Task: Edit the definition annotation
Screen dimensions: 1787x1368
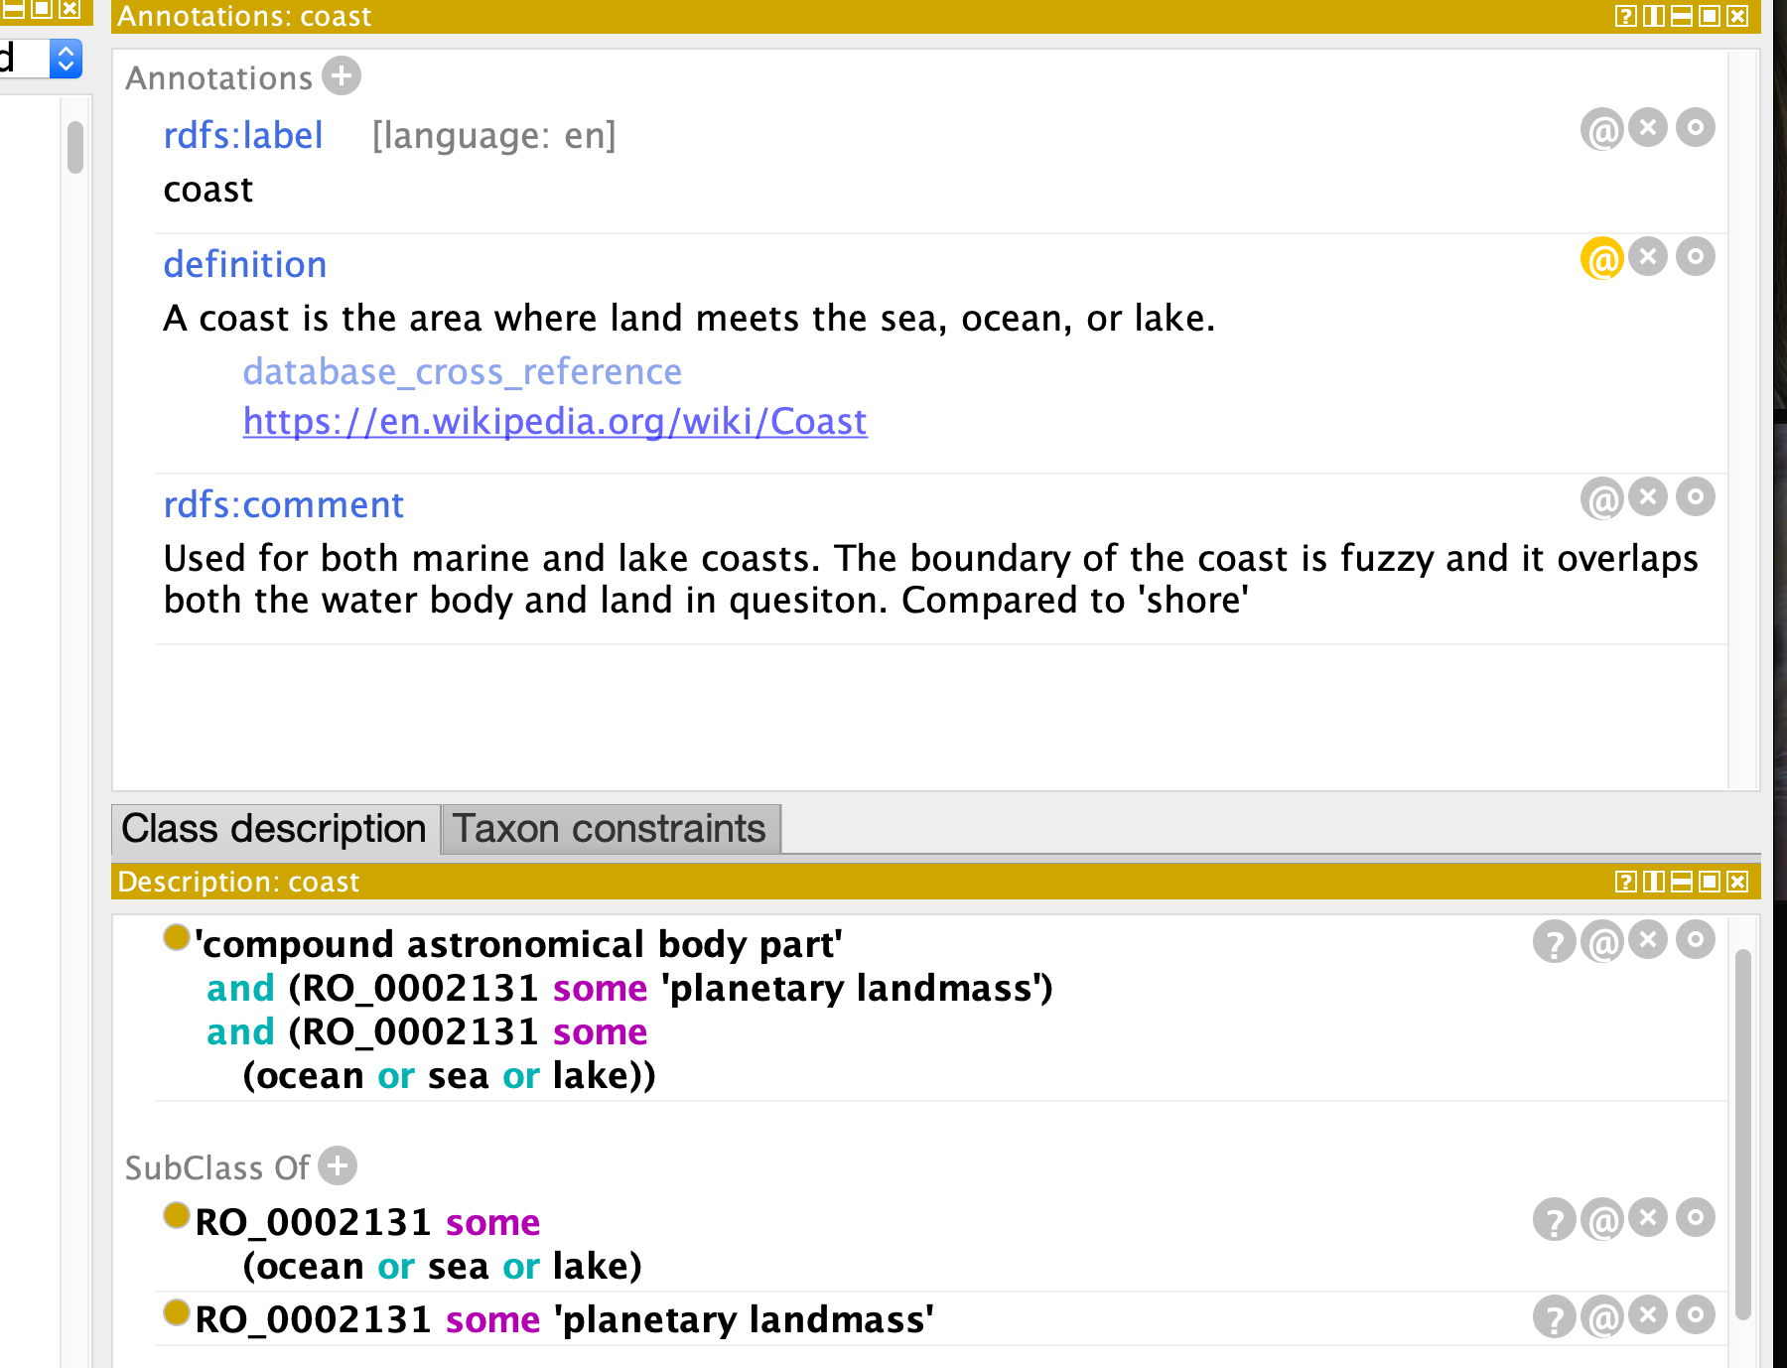Action: coord(1696,257)
